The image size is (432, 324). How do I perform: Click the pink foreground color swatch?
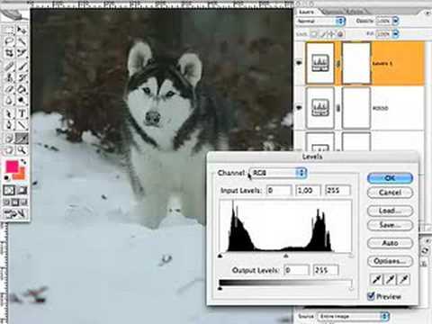tap(12, 166)
